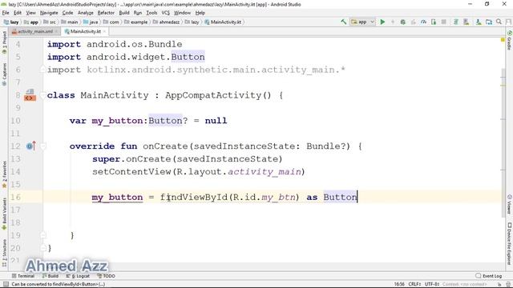This screenshot has width=513, height=288.
Task: Open the Window menu
Action: [x=182, y=13]
